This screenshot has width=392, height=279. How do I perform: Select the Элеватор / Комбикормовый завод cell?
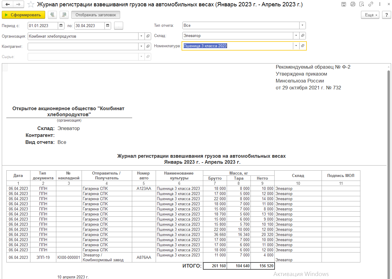point(107,257)
